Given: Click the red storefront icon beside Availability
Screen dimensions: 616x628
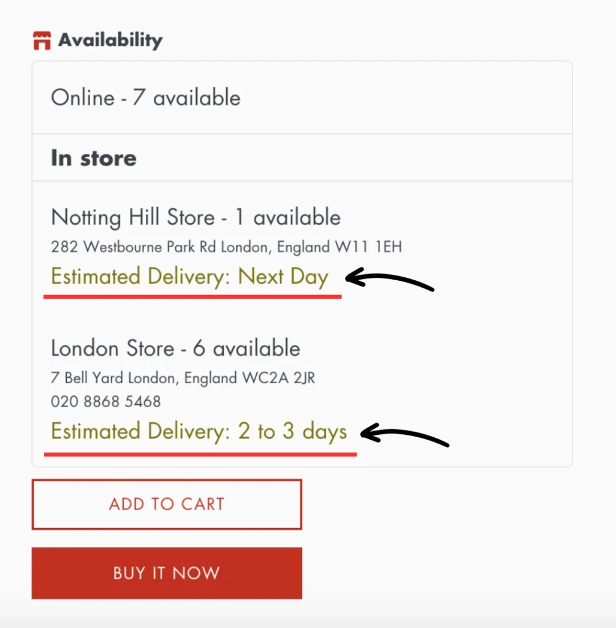Looking at the screenshot, I should tap(42, 40).
